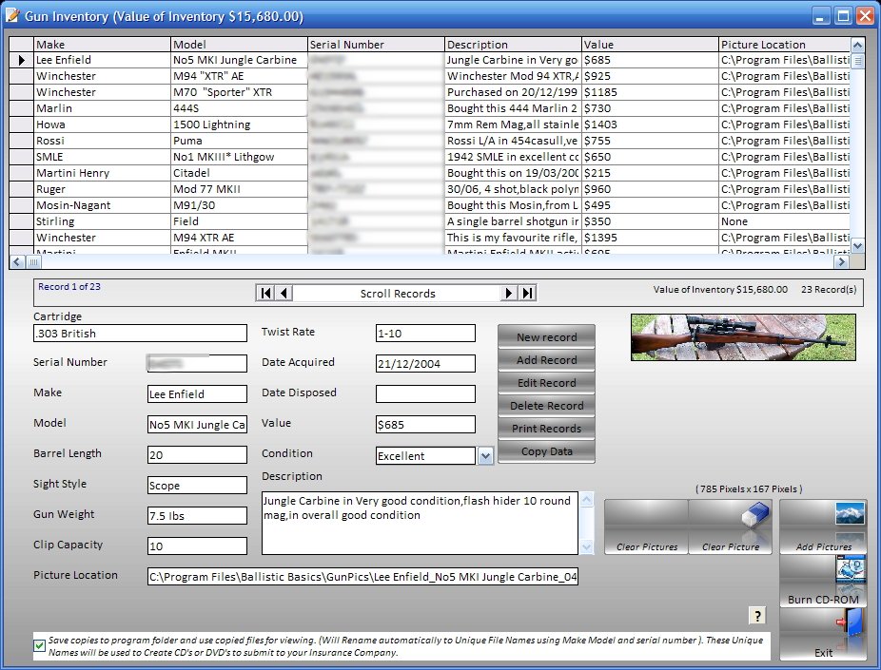Toggle the save copies to program folder checkbox
The width and height of the screenshot is (881, 670).
(x=39, y=646)
